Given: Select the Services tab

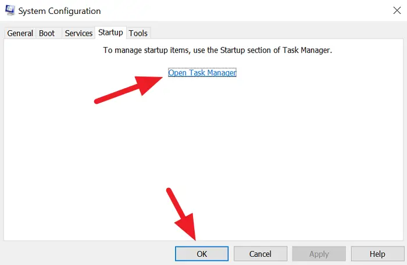Looking at the screenshot, I should pos(78,33).
